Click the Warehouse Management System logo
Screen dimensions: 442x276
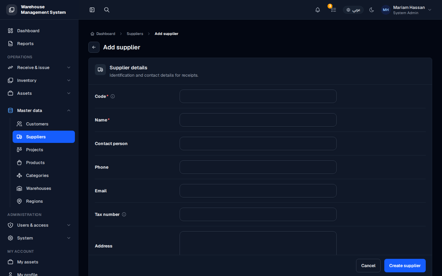click(x=12, y=10)
